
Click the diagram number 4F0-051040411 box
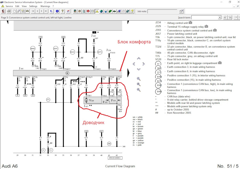[115, 158]
